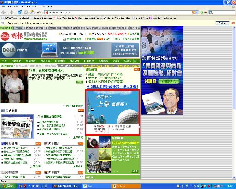Click the orange RSS feed icon in address bar

[x=194, y=12]
